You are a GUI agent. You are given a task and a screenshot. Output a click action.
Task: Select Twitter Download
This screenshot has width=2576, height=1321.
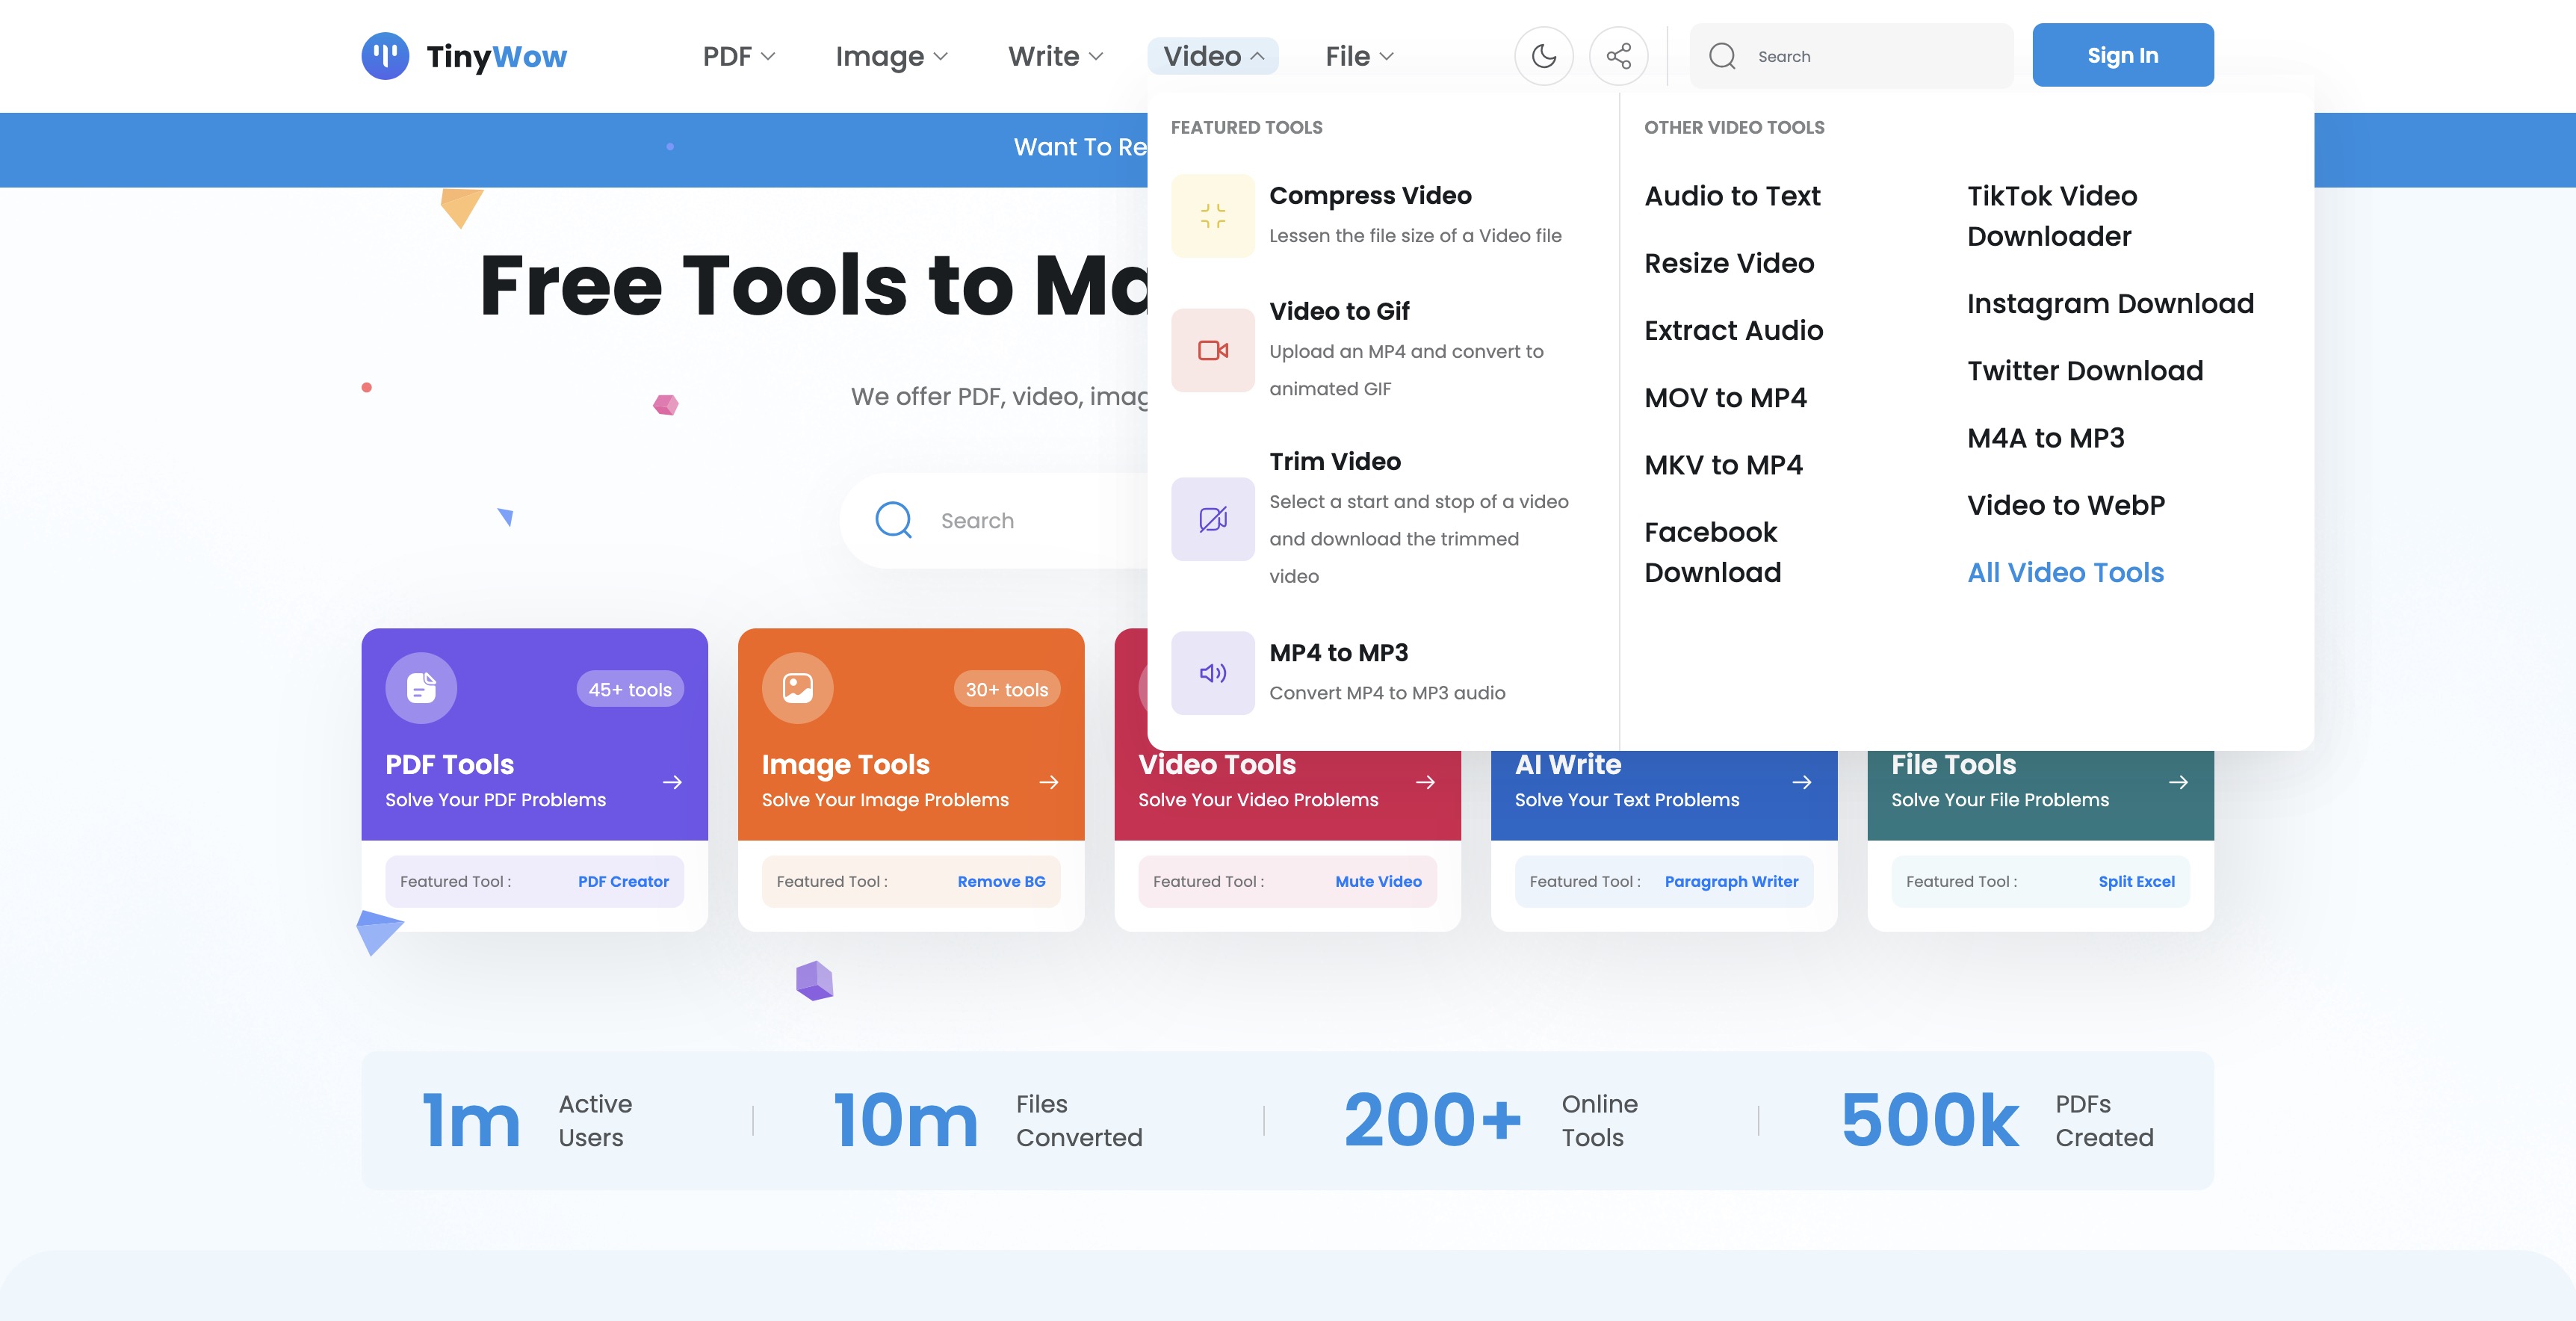point(2085,371)
